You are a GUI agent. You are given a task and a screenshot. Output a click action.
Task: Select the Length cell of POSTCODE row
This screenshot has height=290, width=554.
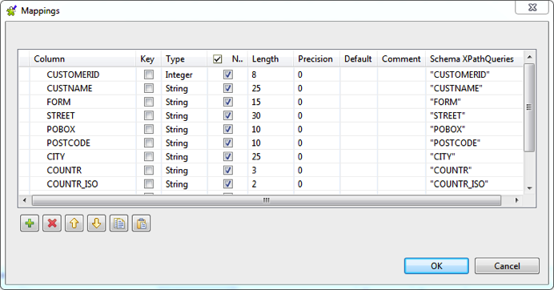click(x=271, y=143)
